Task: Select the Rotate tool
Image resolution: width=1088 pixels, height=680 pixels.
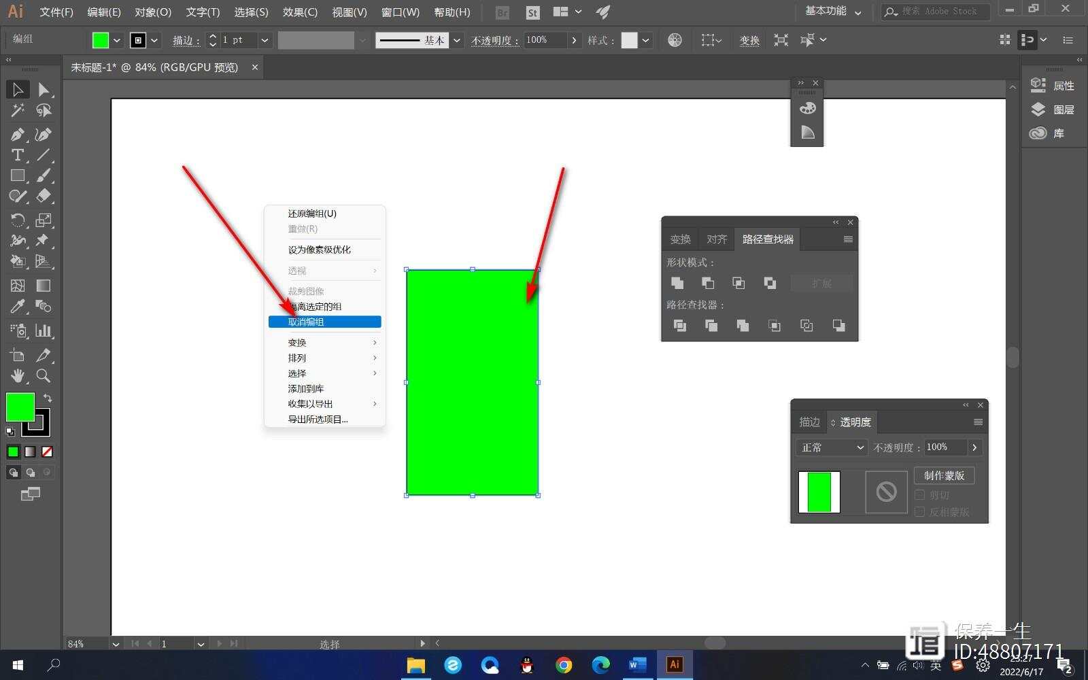Action: point(18,220)
